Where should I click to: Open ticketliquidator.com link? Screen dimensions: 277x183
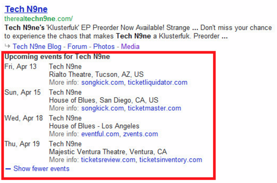click(158, 83)
